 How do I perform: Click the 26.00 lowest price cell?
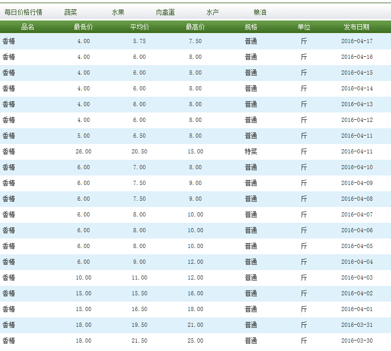tap(84, 151)
